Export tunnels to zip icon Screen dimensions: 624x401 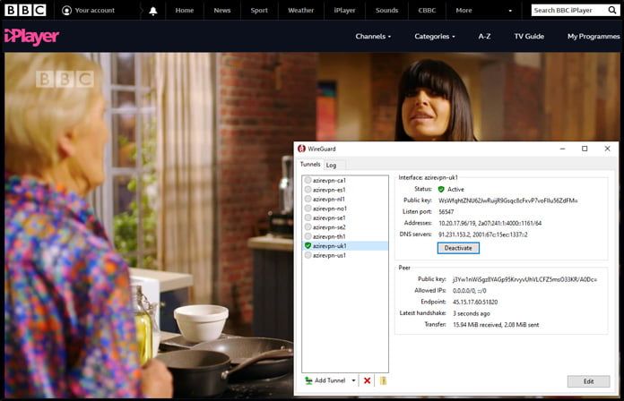[x=383, y=380]
